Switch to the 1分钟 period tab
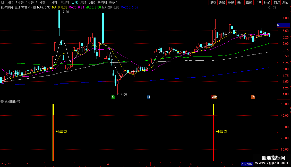The height and width of the screenshot is (167, 291). pyautogui.click(x=20, y=2)
